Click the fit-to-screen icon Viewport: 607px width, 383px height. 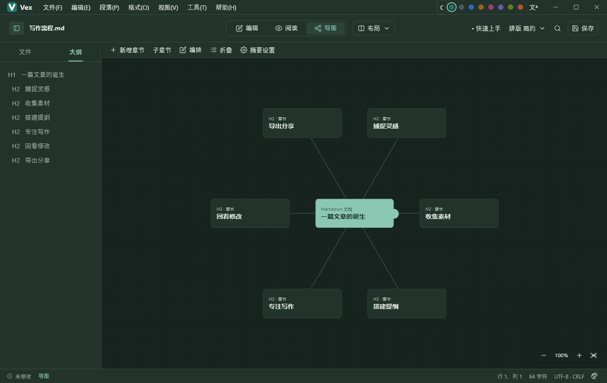(x=594, y=355)
